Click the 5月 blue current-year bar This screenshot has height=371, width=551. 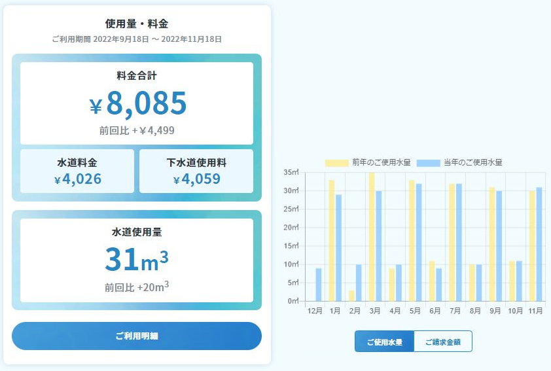click(419, 242)
